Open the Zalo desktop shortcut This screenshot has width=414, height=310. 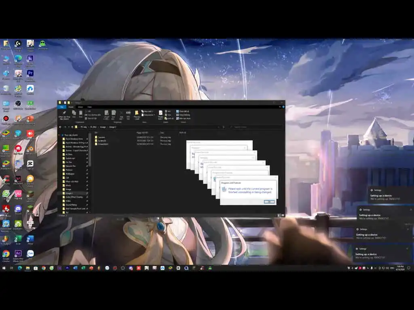pyautogui.click(x=30, y=255)
